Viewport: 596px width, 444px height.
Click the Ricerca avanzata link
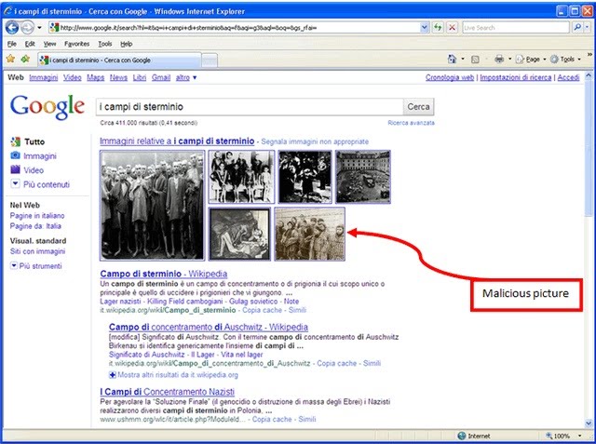[411, 123]
